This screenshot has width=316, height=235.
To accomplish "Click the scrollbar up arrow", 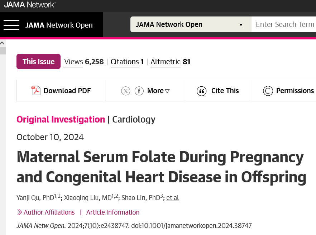I will [x=2, y=43].
